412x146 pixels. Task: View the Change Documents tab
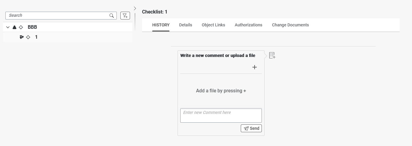tap(290, 25)
